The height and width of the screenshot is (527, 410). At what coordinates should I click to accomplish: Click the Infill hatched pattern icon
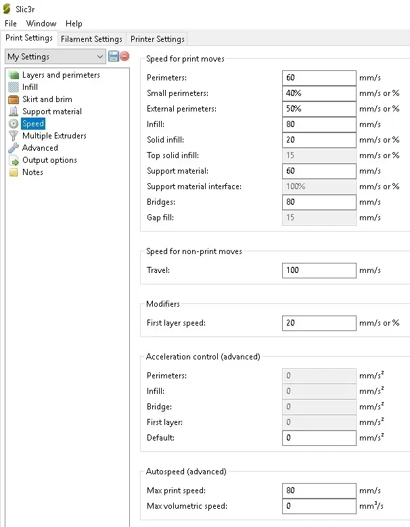[x=14, y=87]
